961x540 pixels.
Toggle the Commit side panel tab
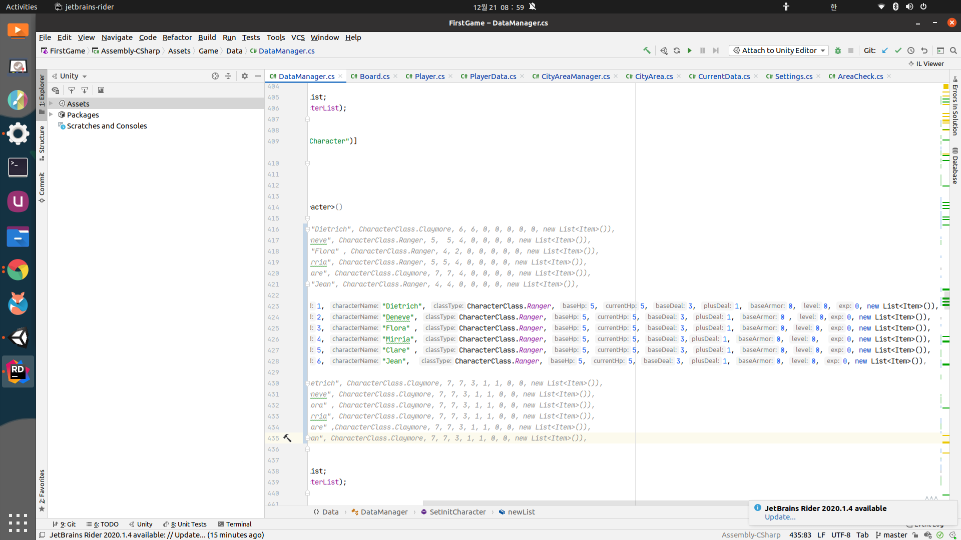(x=42, y=187)
